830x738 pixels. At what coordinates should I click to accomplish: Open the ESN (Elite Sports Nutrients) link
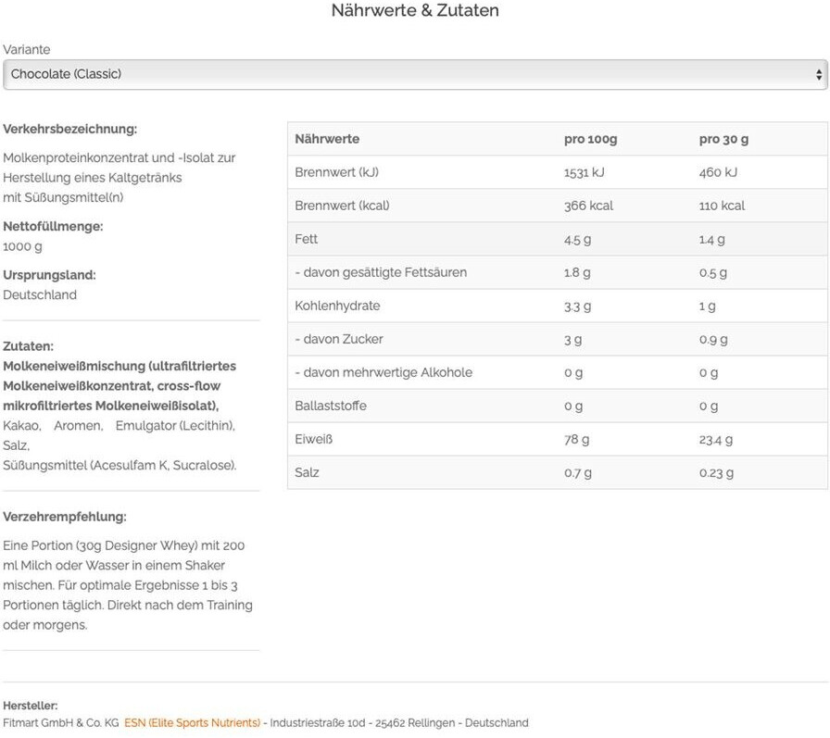(192, 722)
